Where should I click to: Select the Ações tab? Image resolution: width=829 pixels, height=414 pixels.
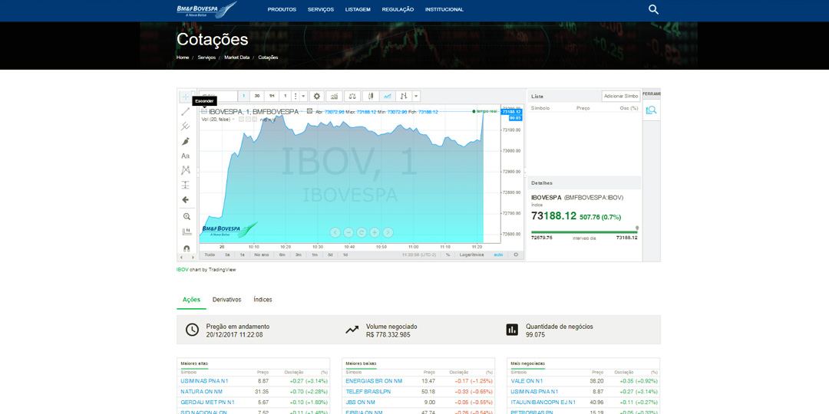191,300
